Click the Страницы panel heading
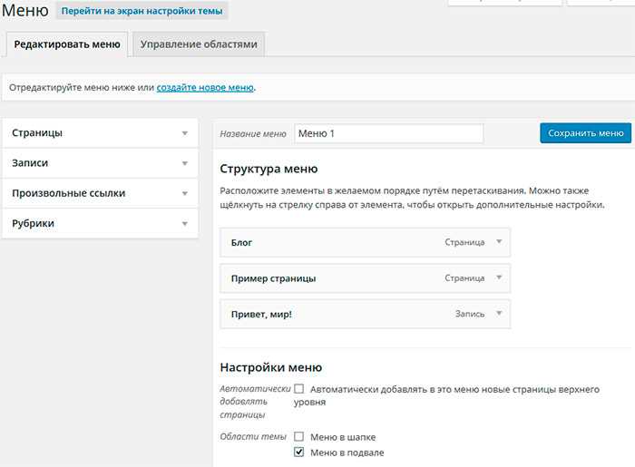This screenshot has width=635, height=467. (37, 133)
